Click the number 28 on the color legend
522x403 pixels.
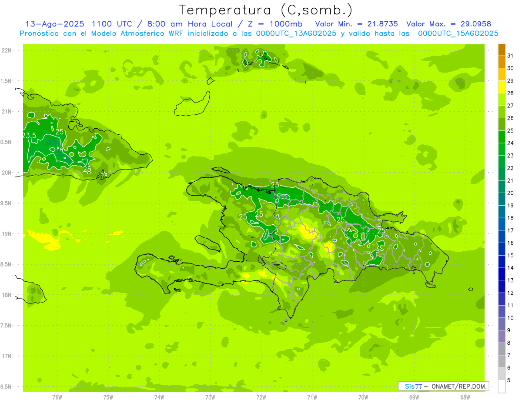click(511, 93)
